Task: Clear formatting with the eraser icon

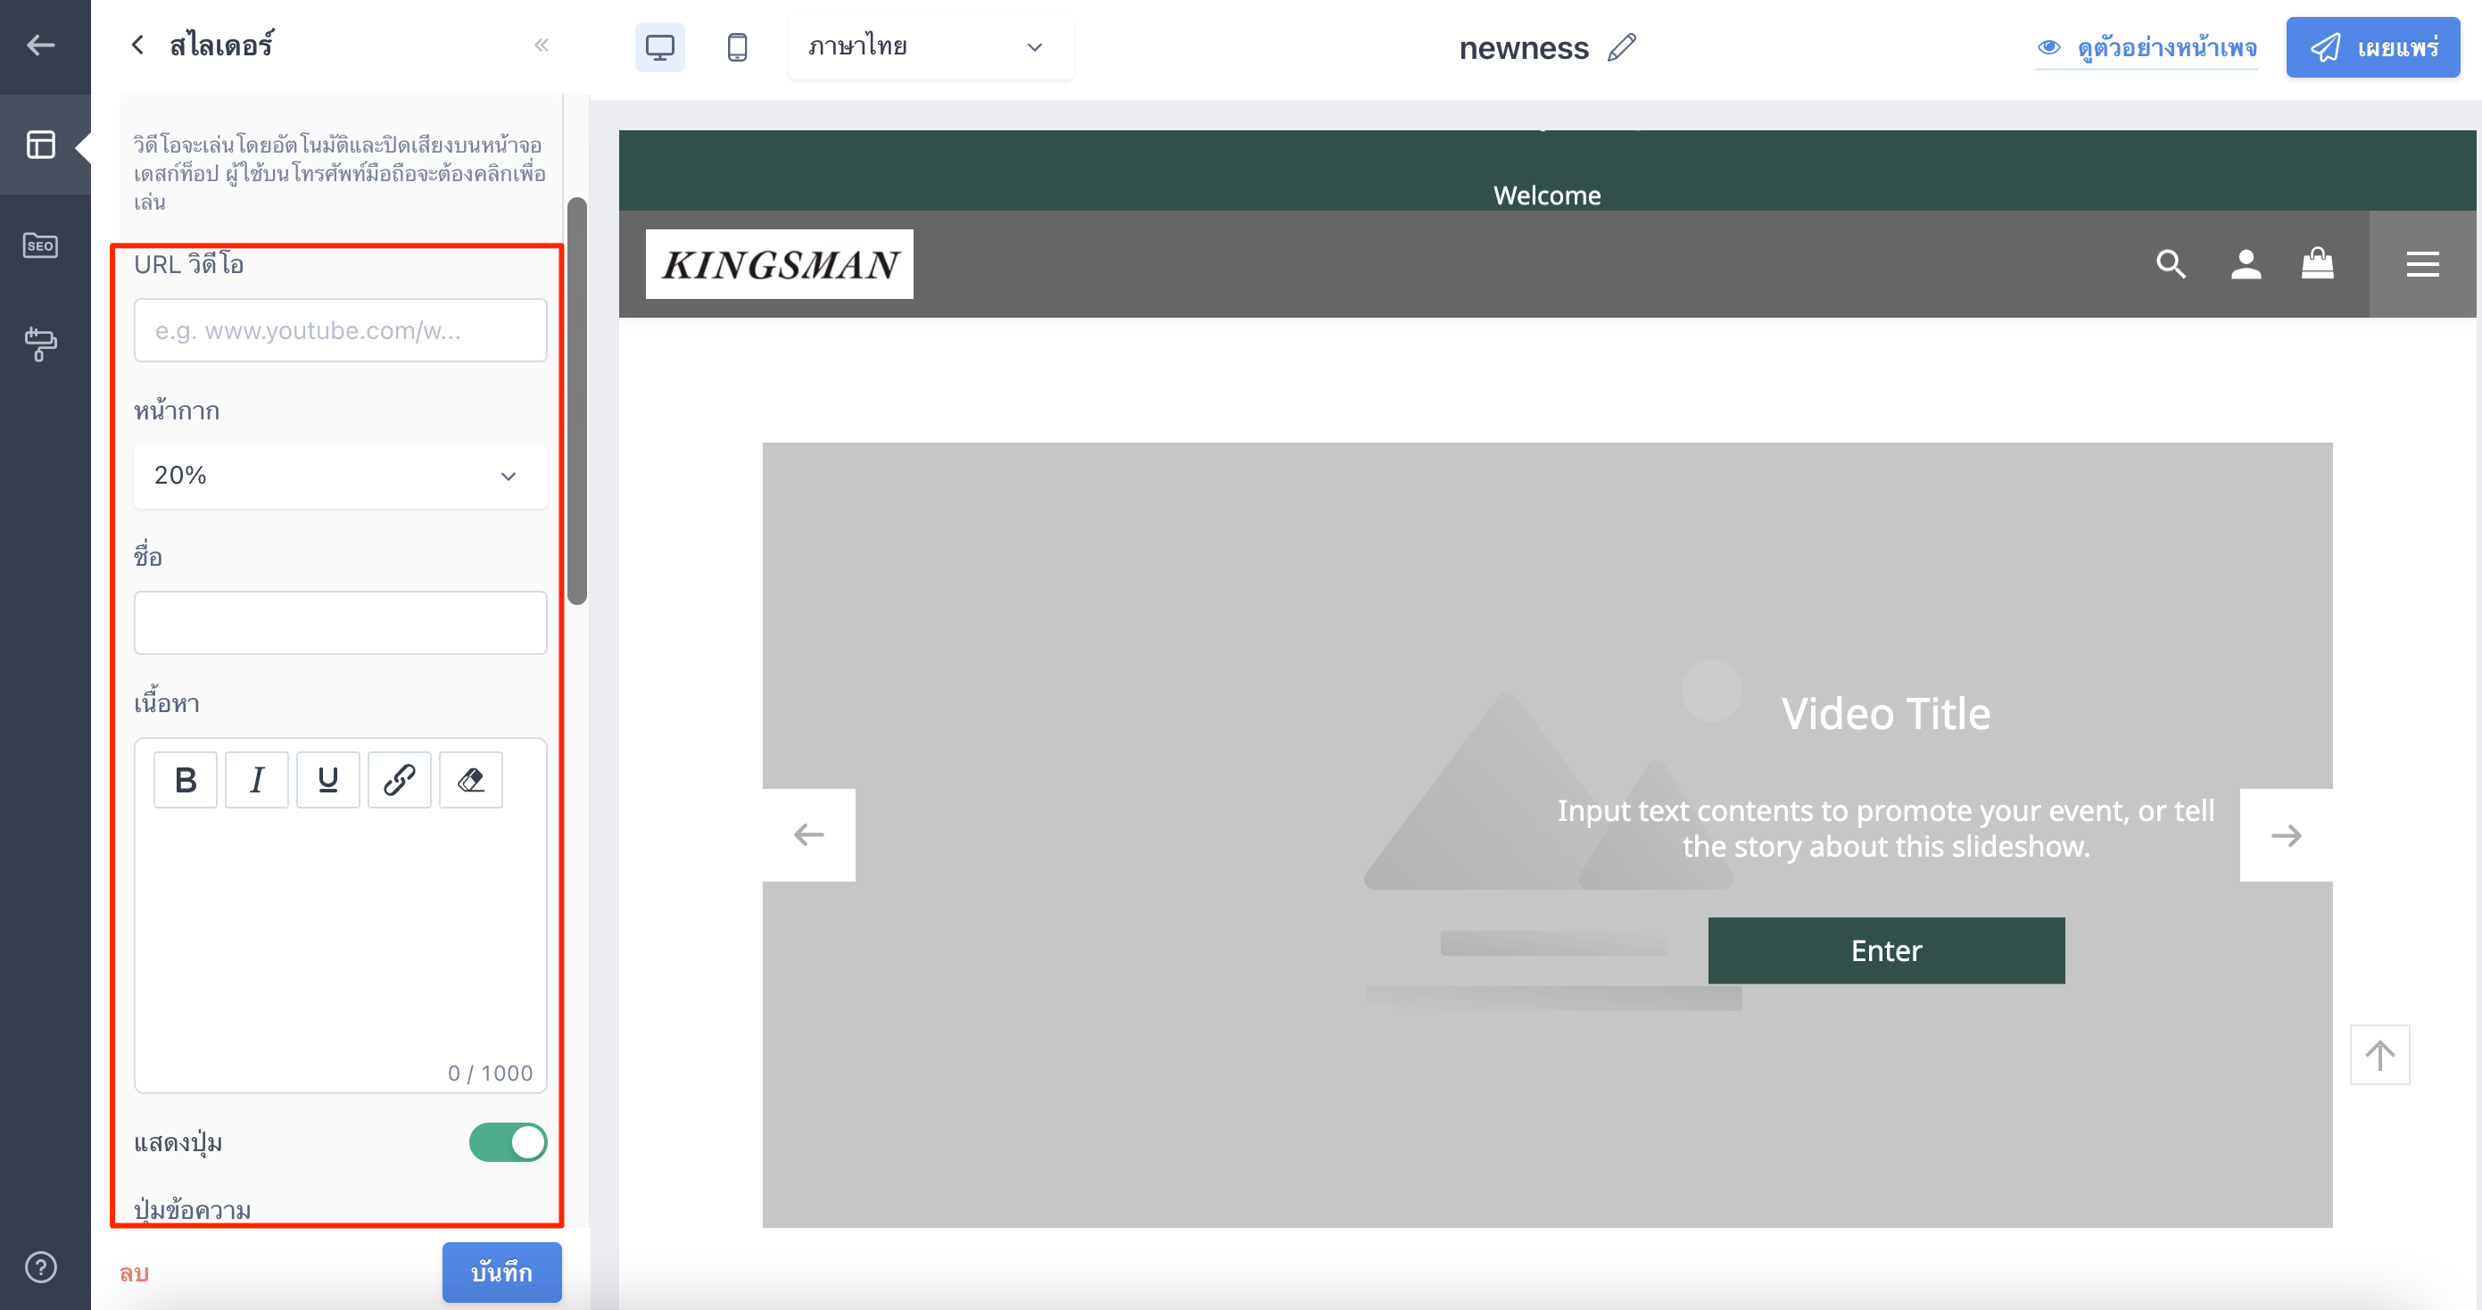Action: (470, 780)
